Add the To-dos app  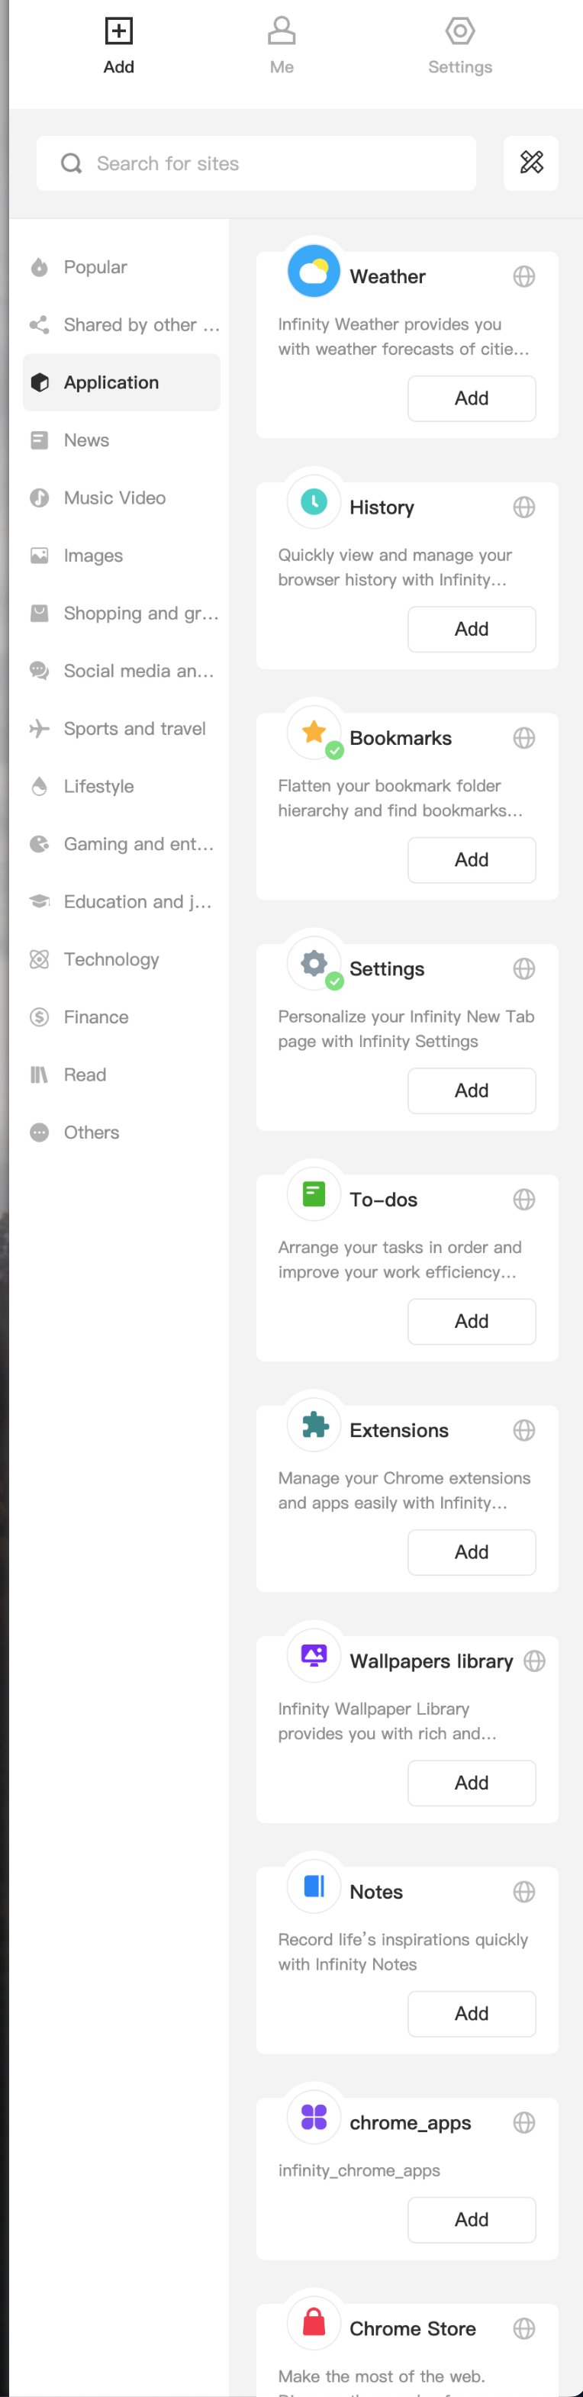[x=472, y=1321]
